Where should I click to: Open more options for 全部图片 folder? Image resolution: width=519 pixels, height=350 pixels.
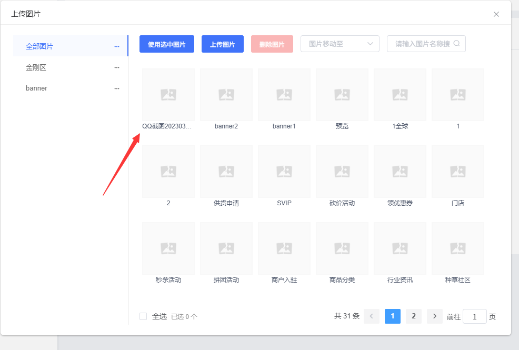click(x=116, y=47)
